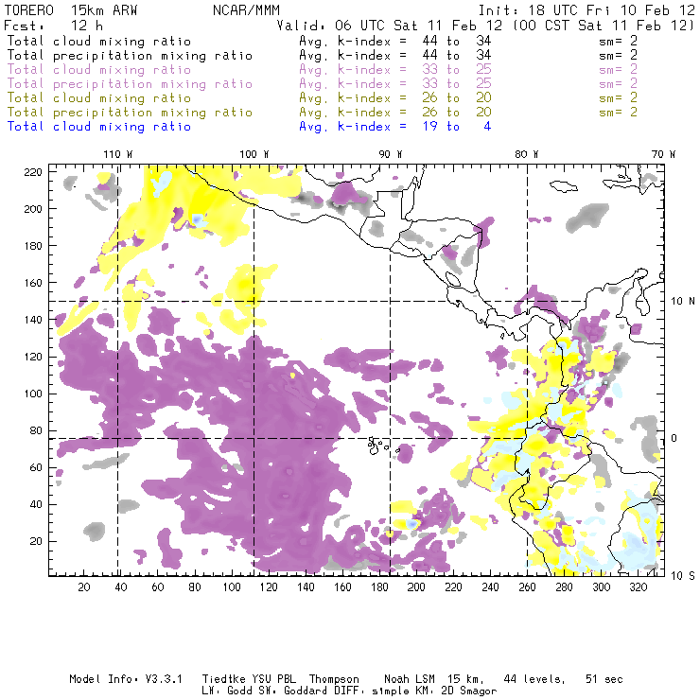The image size is (700, 700).
Task: Click the y-axis tick label '160'
Action: click(32, 283)
